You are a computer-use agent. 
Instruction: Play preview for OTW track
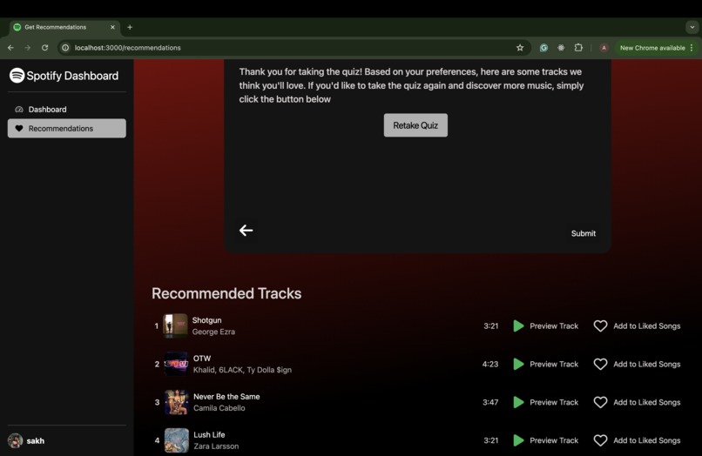(x=518, y=364)
